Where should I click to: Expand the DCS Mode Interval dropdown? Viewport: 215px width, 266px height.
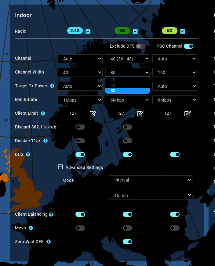151,180
